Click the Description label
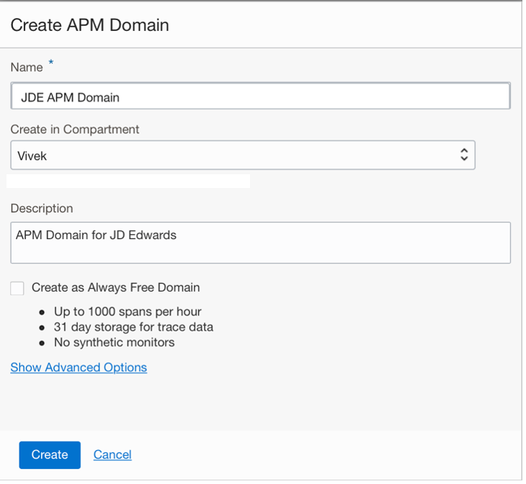 point(42,208)
